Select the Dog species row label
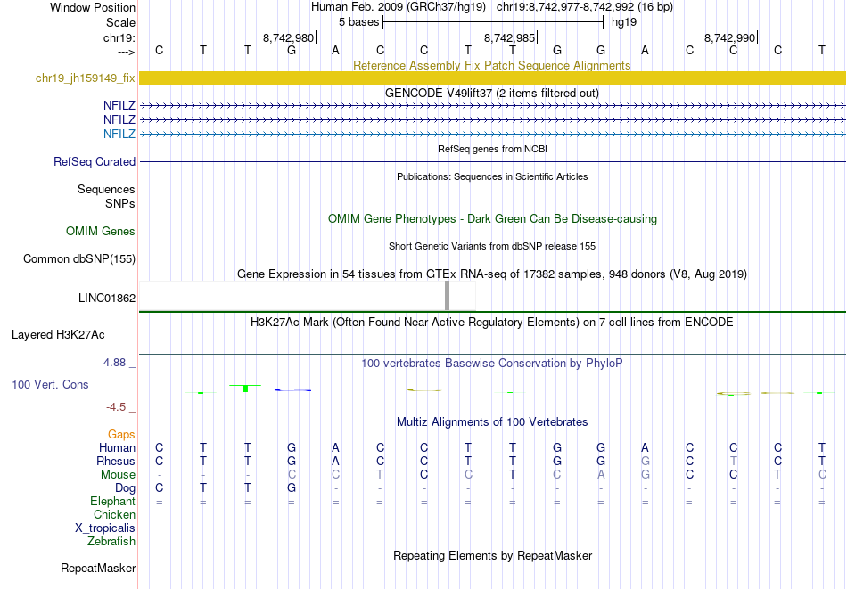This screenshot has width=847, height=589. point(126,488)
